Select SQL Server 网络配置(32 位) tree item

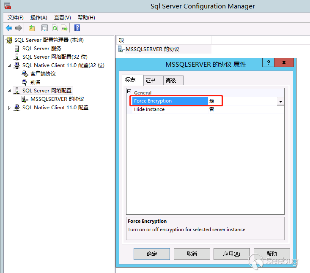(55, 57)
